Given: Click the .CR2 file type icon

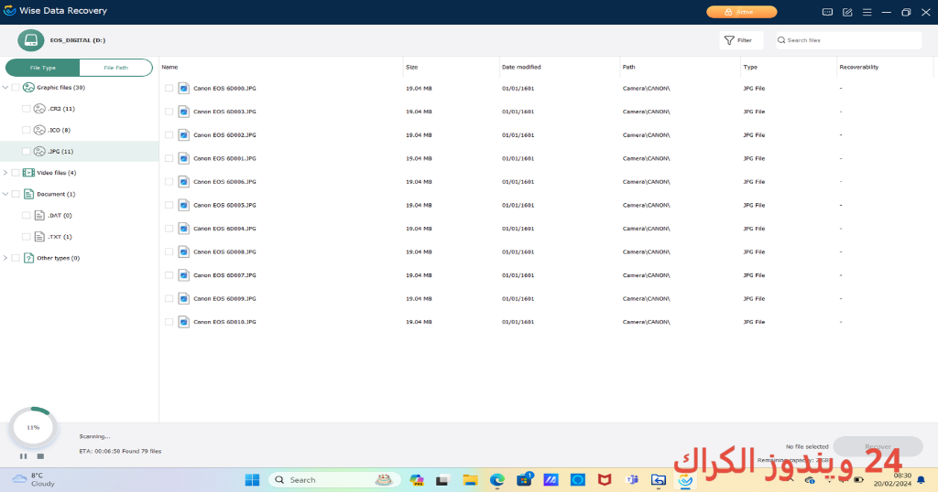Looking at the screenshot, I should coord(39,109).
